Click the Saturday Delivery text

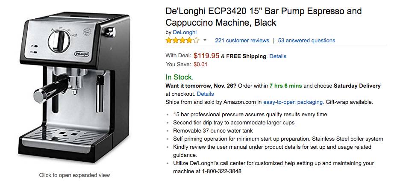[356, 86]
